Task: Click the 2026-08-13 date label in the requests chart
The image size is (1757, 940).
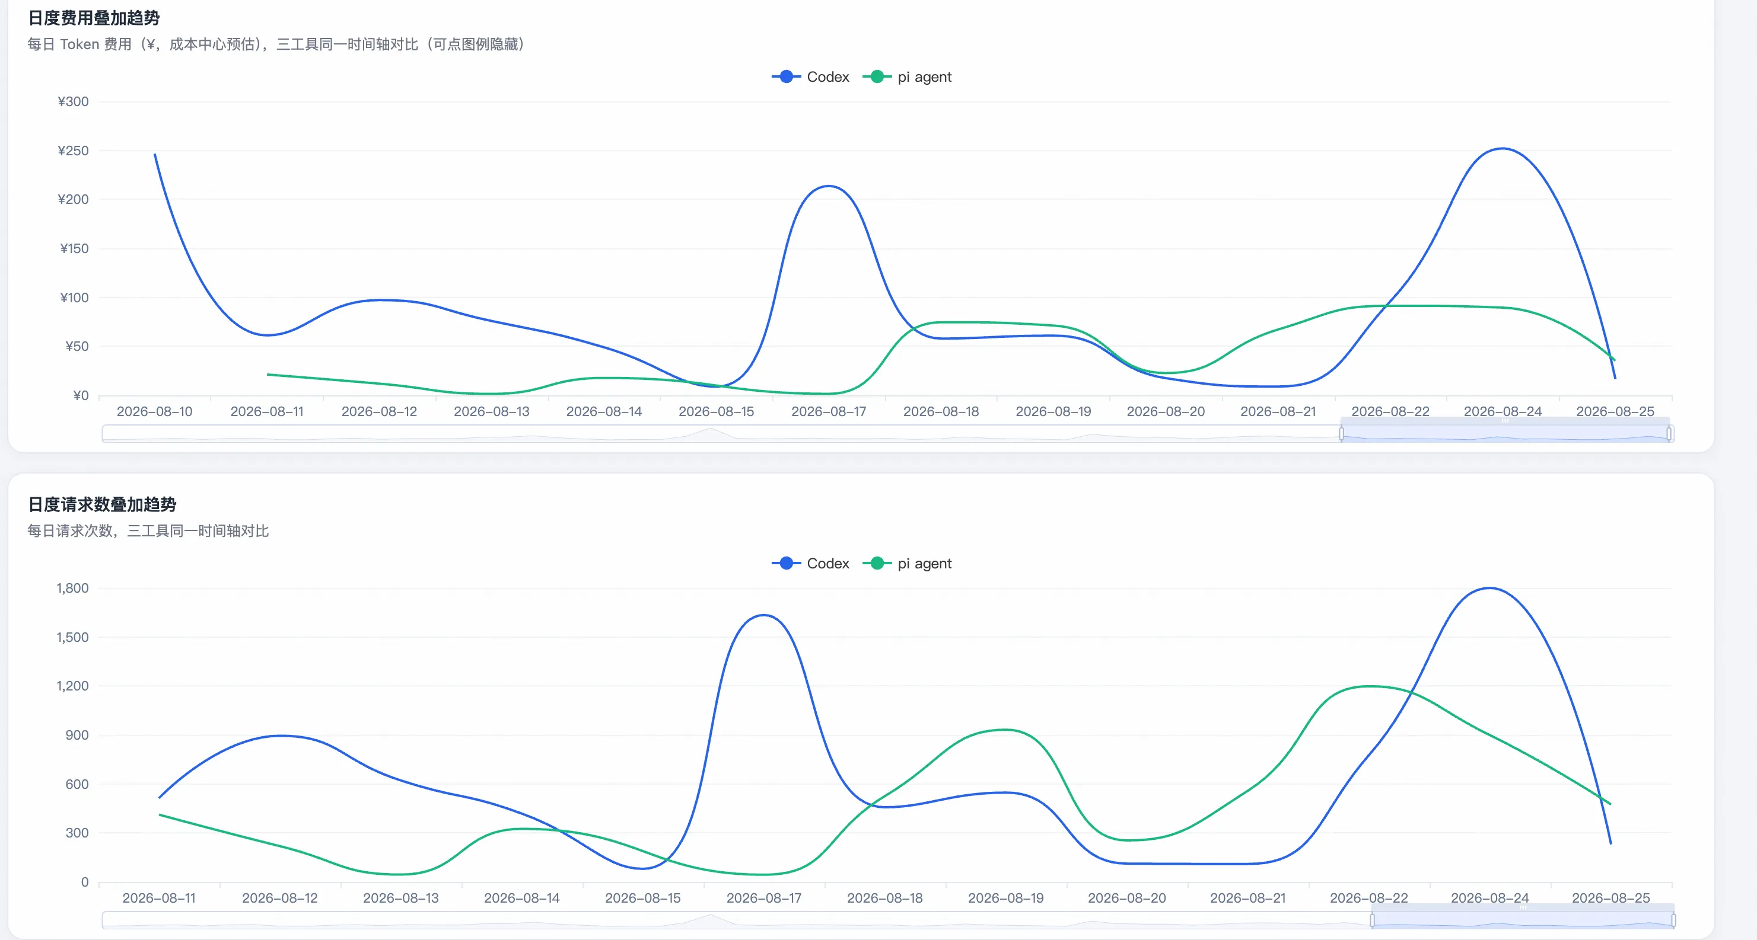Action: click(x=401, y=899)
